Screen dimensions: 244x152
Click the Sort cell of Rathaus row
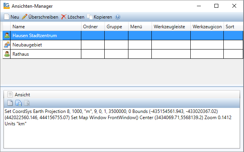tap(233, 54)
